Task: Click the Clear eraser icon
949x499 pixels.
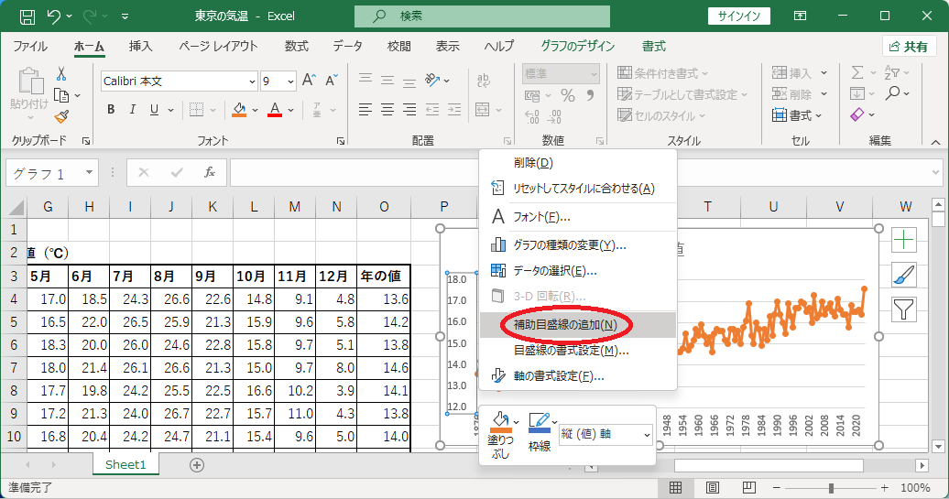Action: pos(857,114)
